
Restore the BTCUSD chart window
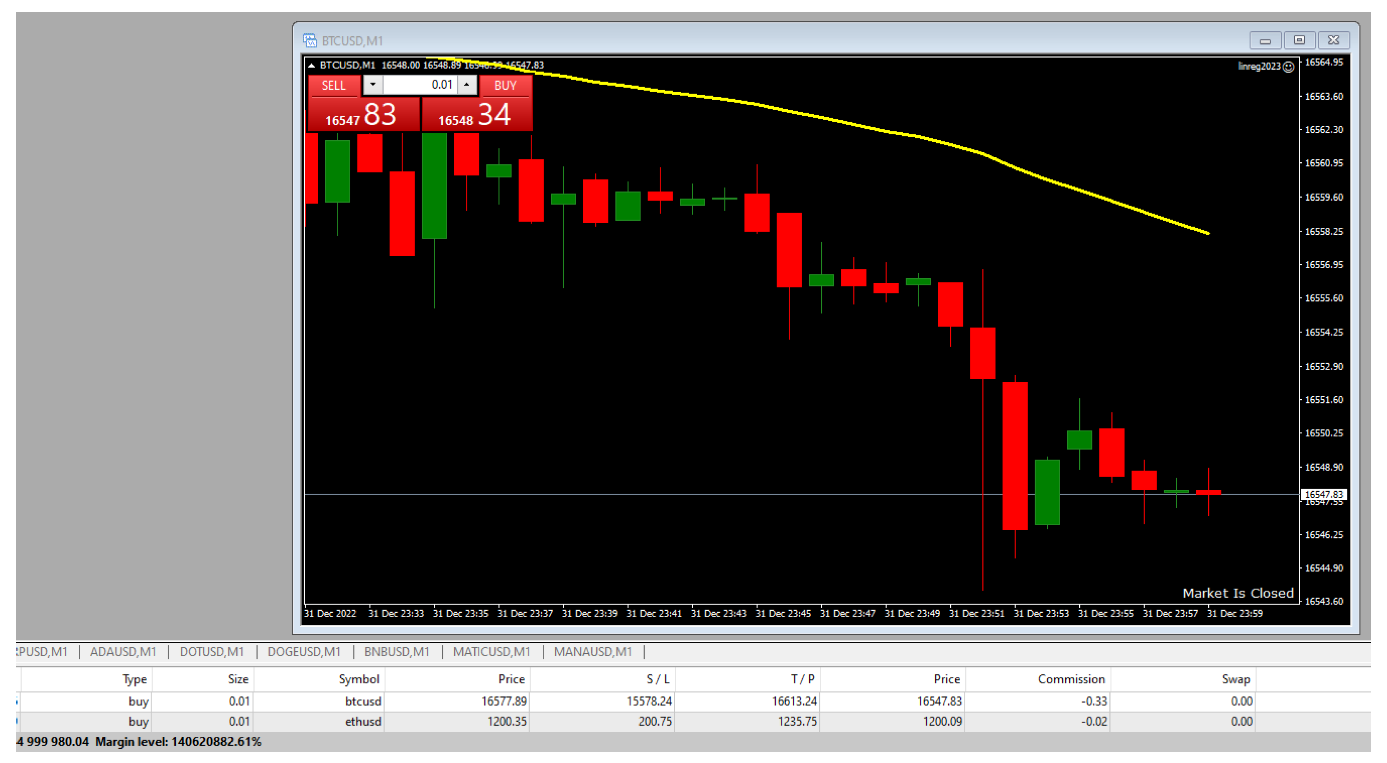pyautogui.click(x=1299, y=40)
